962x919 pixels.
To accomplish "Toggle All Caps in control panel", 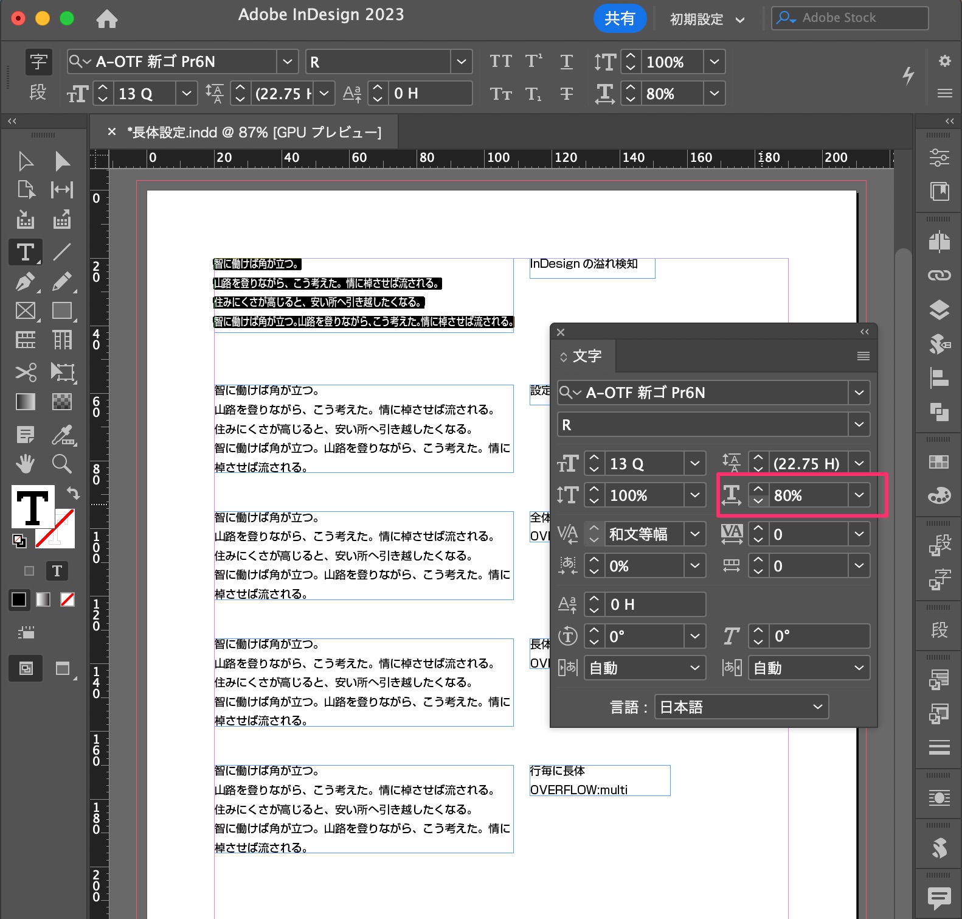I will pos(500,61).
